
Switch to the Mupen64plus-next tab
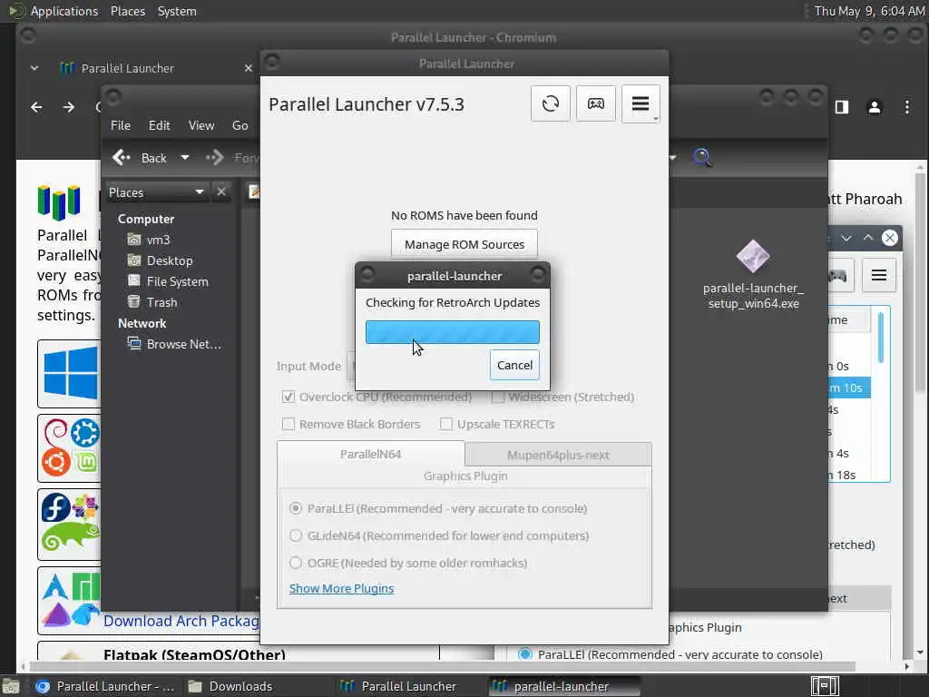click(x=558, y=455)
